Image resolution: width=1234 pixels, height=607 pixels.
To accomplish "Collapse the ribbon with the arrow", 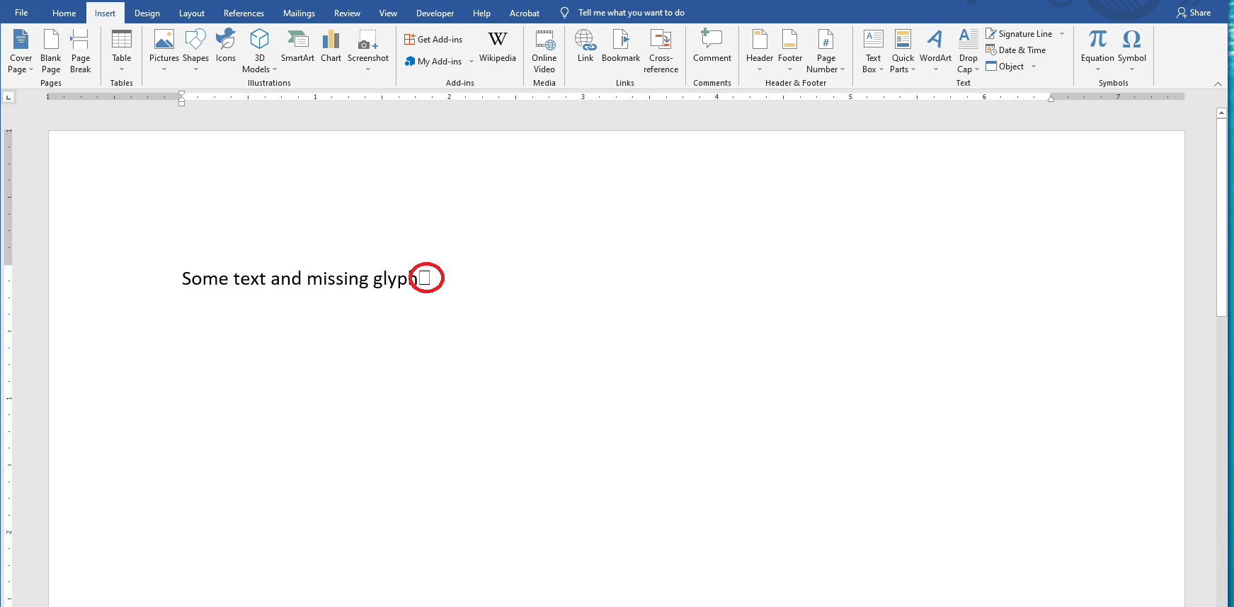I will 1218,84.
